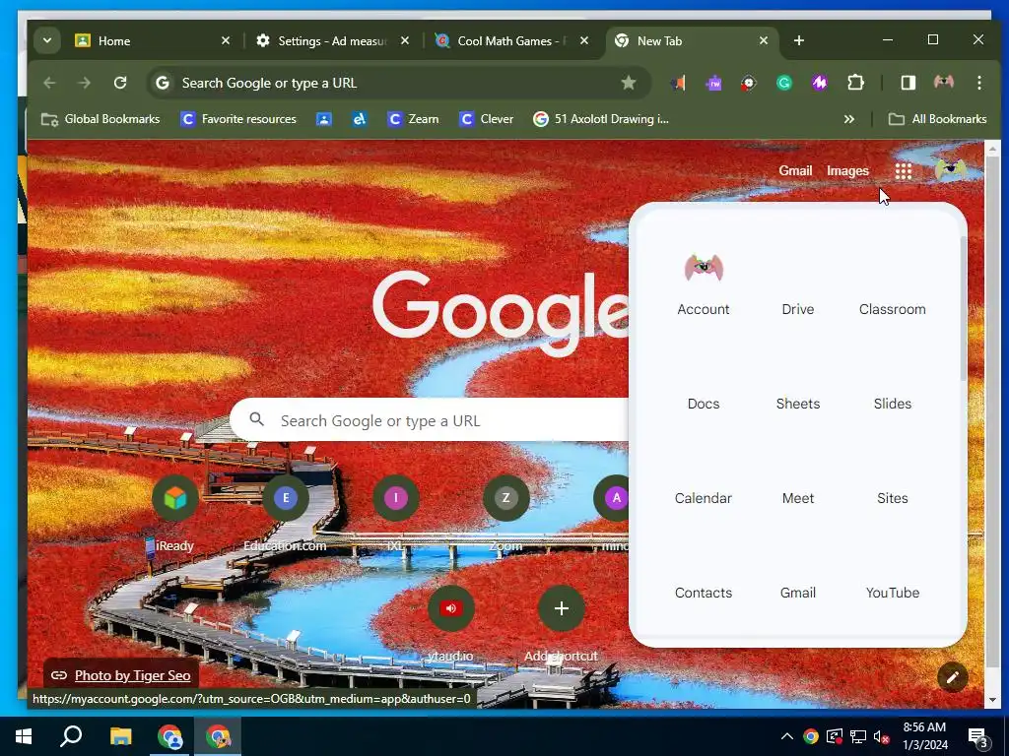Viewport: 1009px width, 756px height.
Task: Click the page vertical scrollbar down arrow
Action: (x=991, y=700)
